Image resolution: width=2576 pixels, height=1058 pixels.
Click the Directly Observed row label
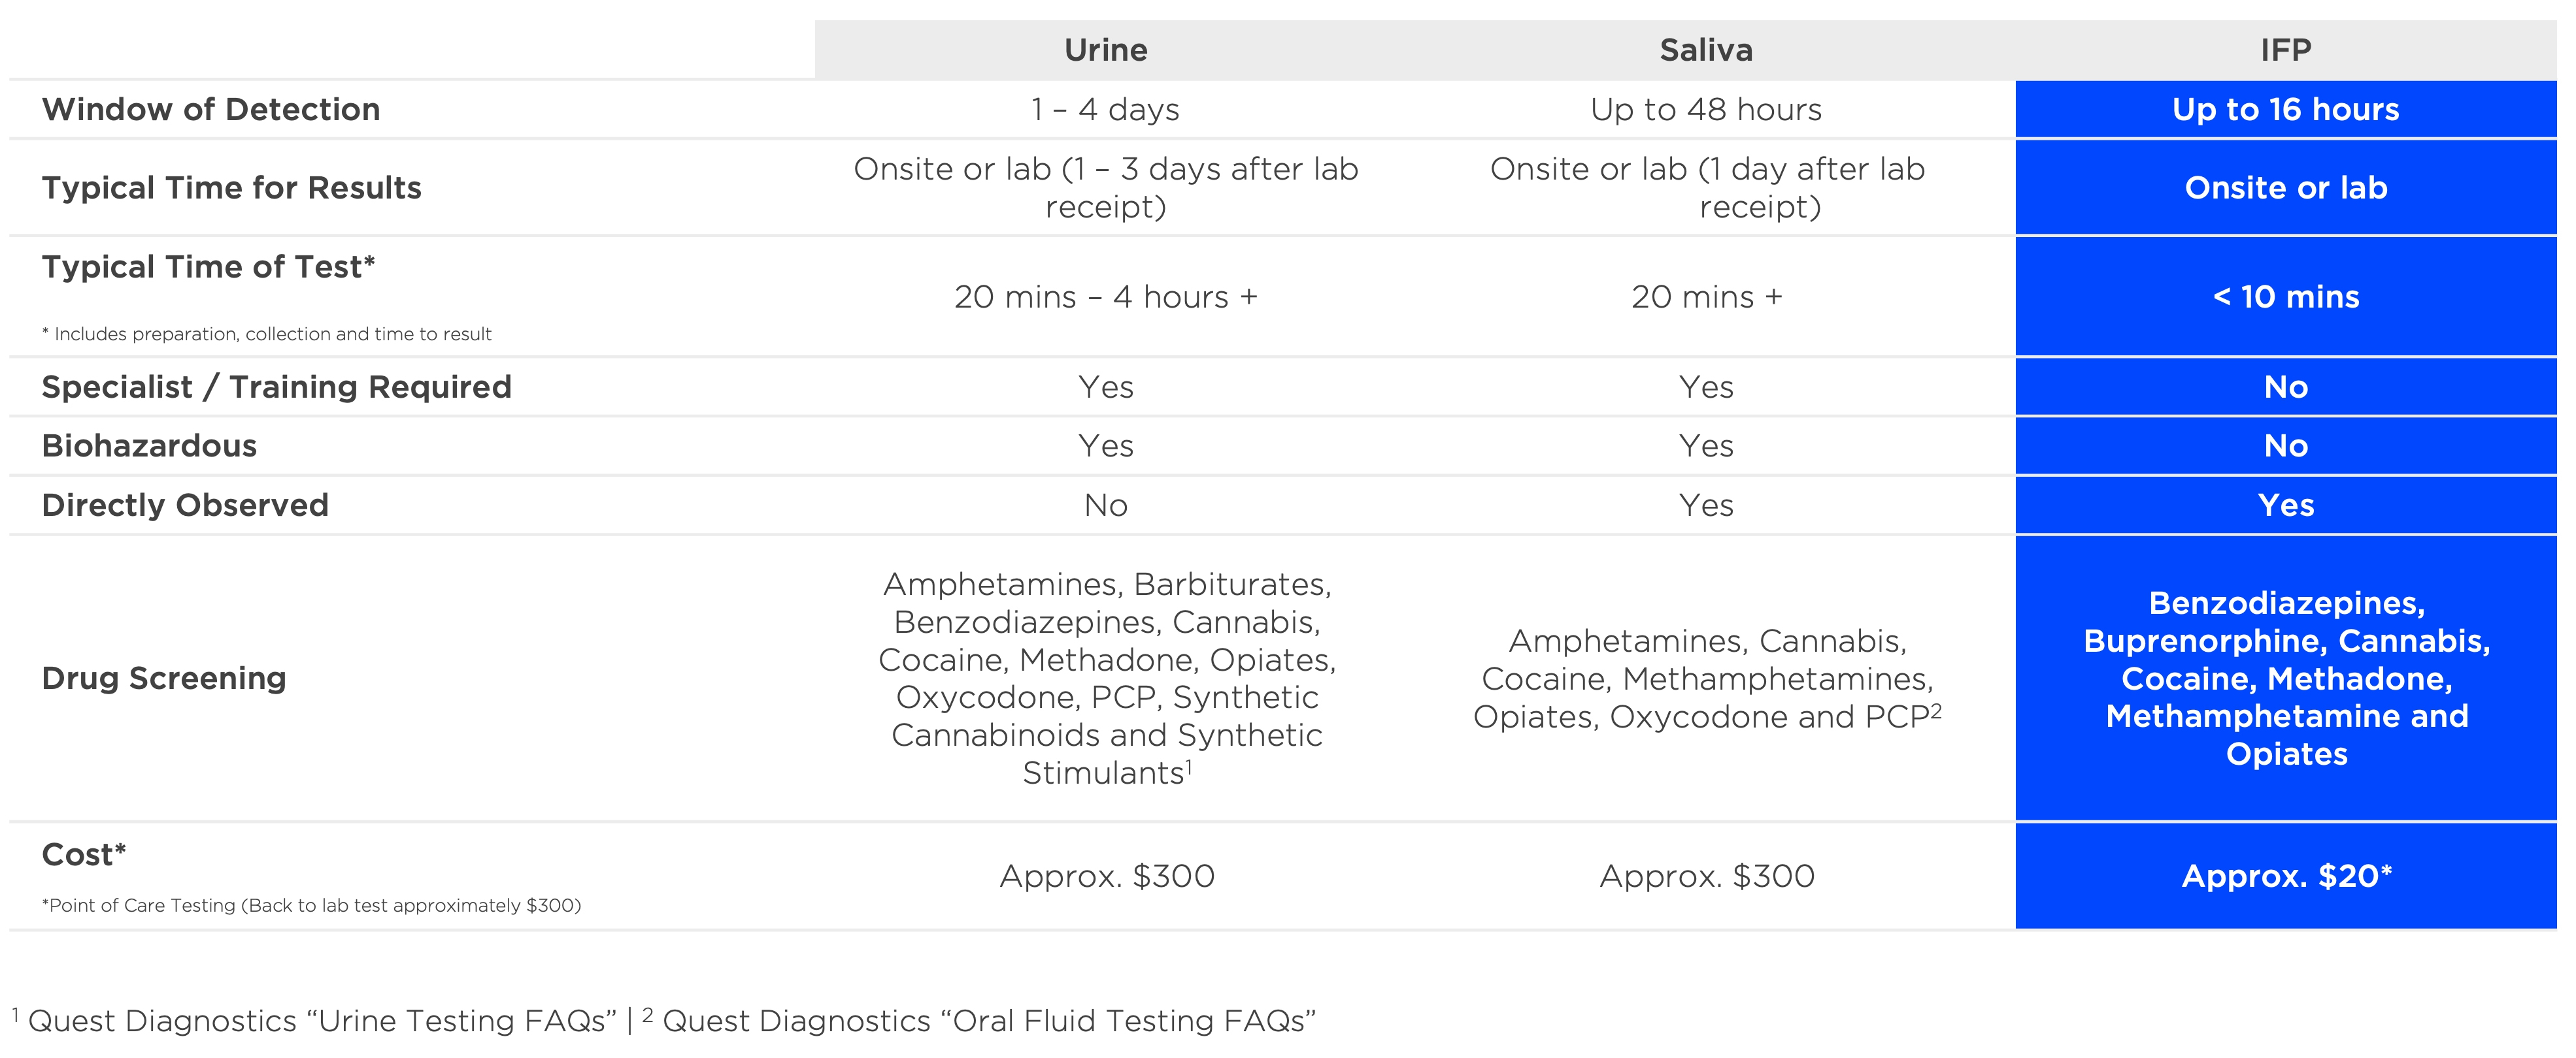(185, 505)
